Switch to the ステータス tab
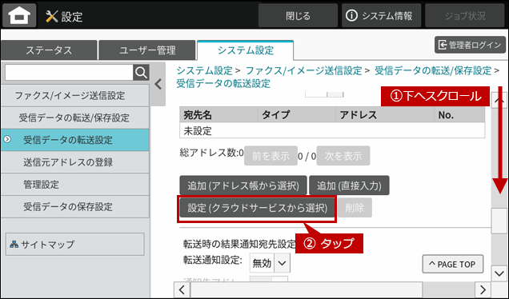 [x=49, y=50]
